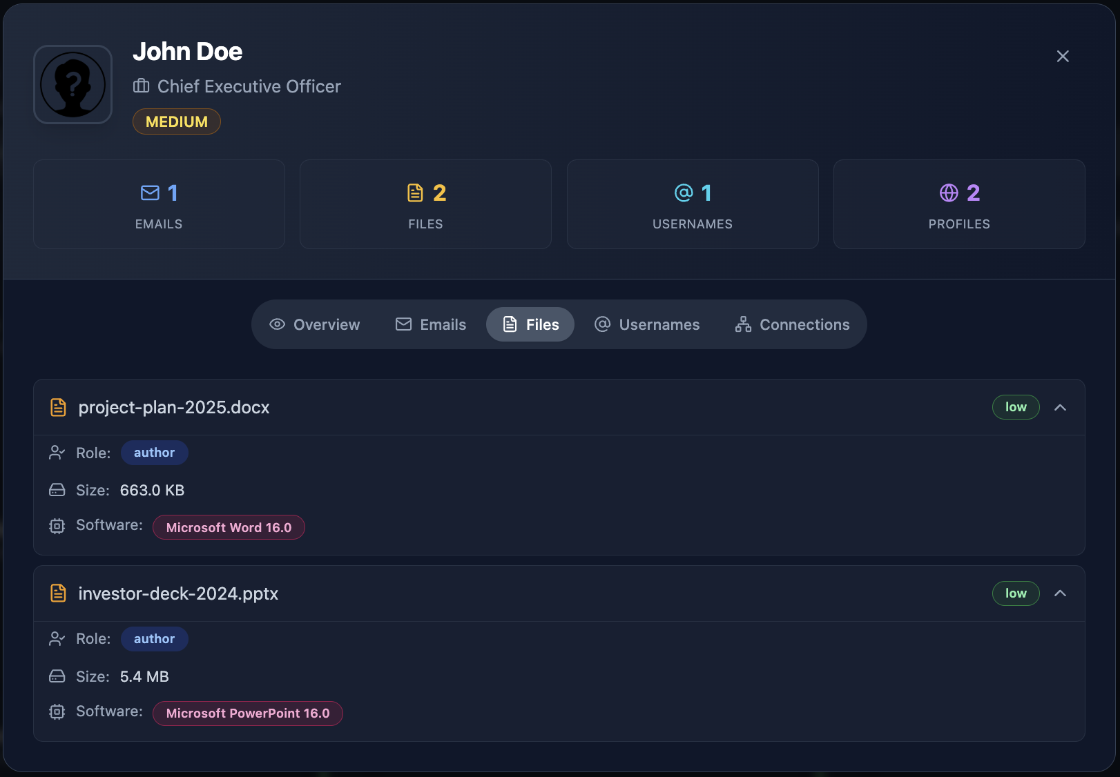
Task: Expand details under the Emails stat card
Action: coord(159,204)
